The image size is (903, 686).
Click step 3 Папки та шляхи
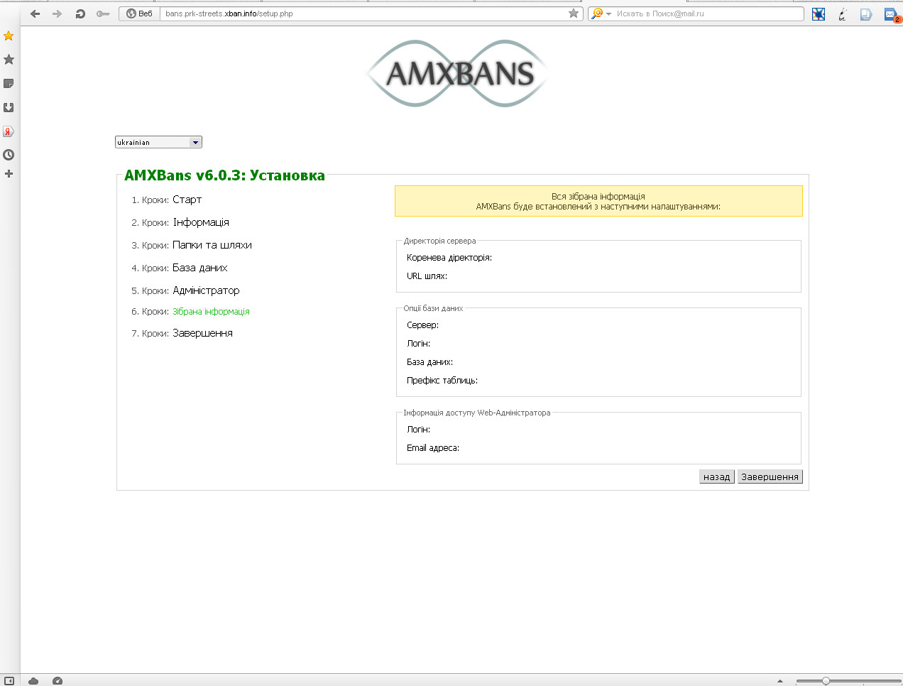click(x=212, y=245)
